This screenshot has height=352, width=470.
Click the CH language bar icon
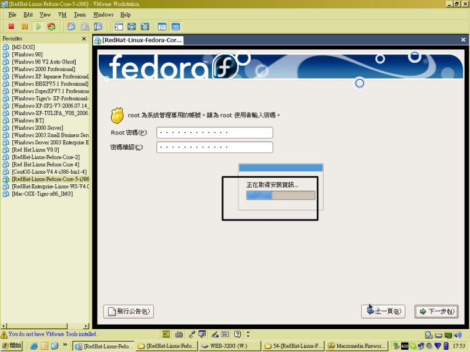(x=166, y=334)
